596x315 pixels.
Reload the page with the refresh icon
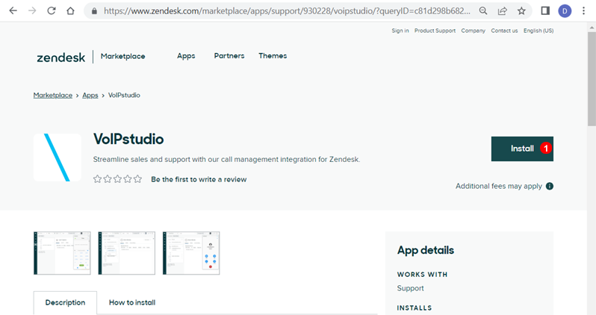pos(52,11)
